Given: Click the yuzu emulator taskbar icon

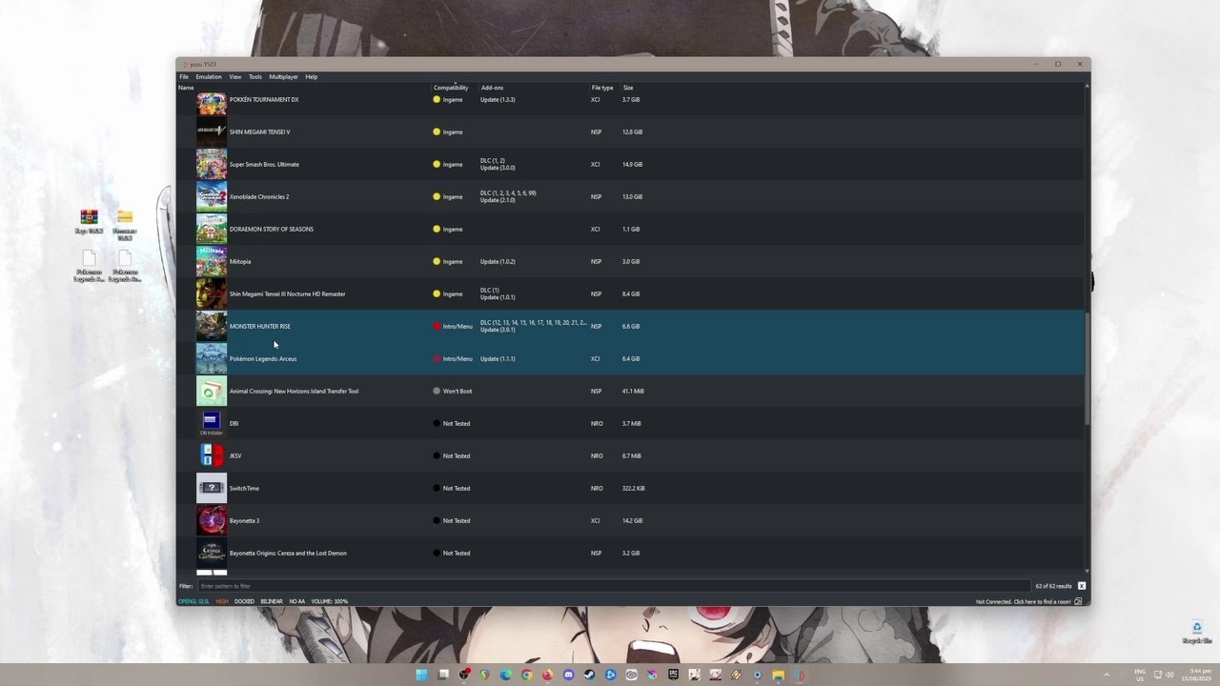Looking at the screenshot, I should 799,676.
